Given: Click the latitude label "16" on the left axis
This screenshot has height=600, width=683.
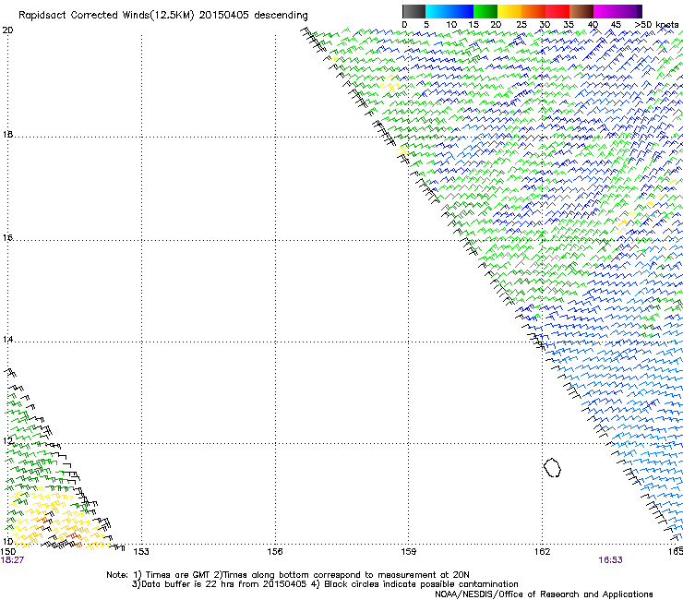Looking at the screenshot, I should point(7,238).
